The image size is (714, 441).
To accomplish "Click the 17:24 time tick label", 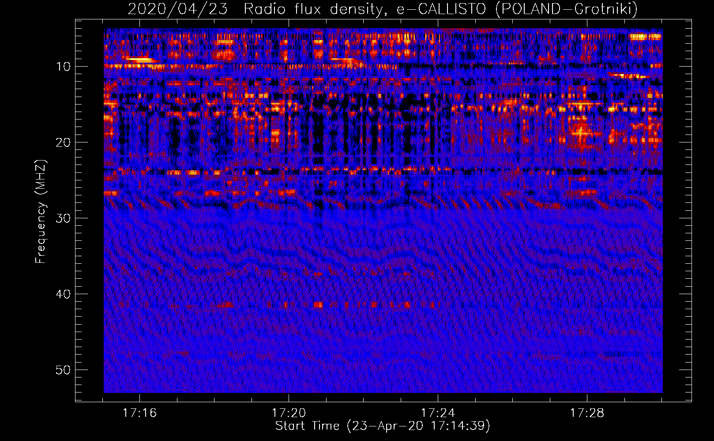I will tap(438, 413).
